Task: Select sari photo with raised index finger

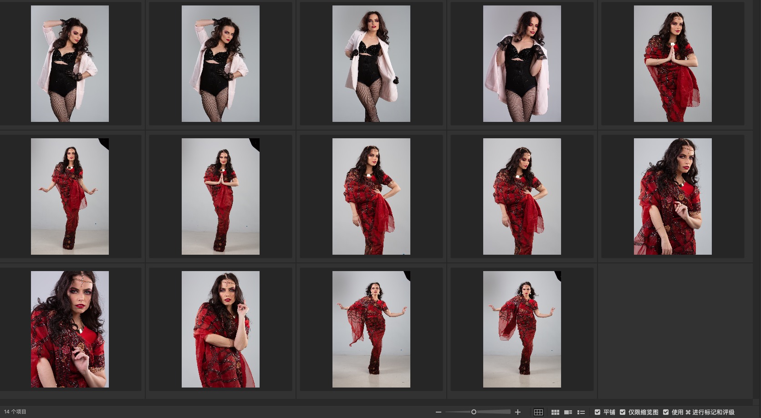Action: (x=220, y=329)
